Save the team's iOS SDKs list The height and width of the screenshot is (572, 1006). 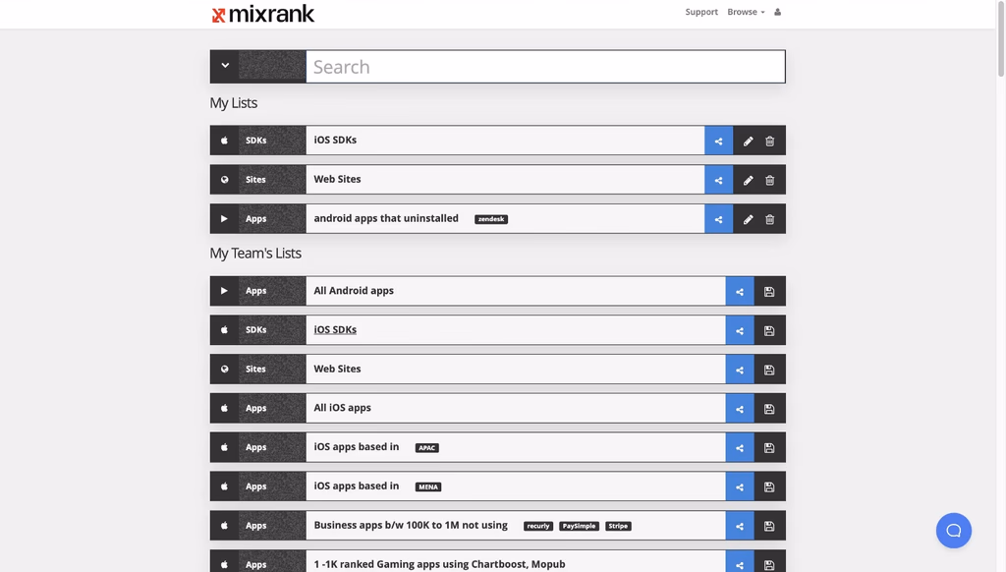769,330
